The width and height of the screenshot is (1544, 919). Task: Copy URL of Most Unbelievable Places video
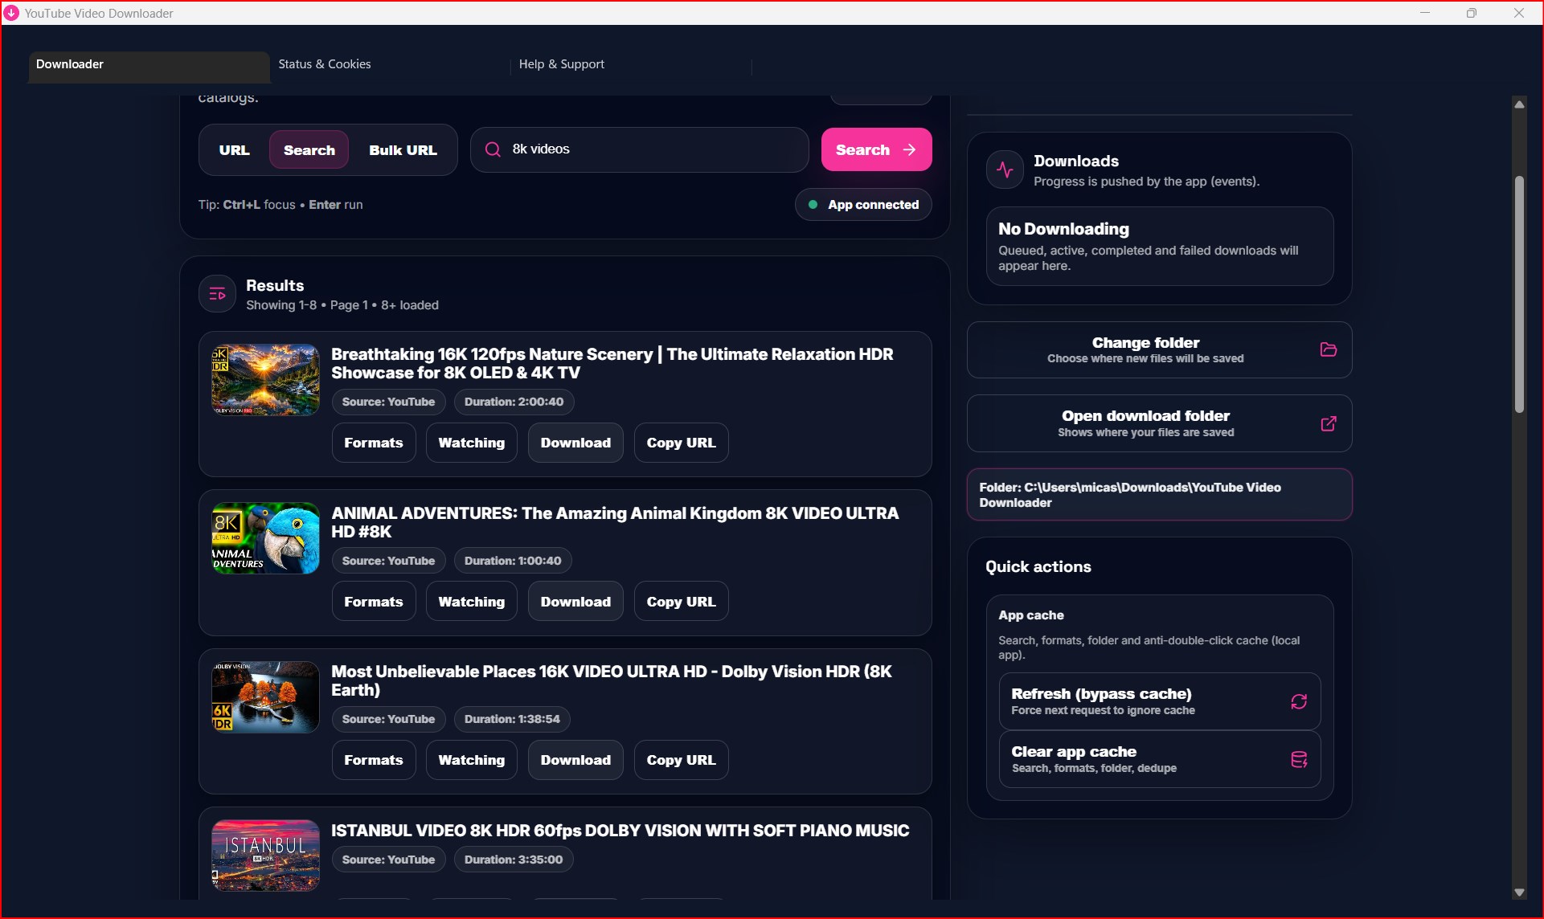click(681, 760)
